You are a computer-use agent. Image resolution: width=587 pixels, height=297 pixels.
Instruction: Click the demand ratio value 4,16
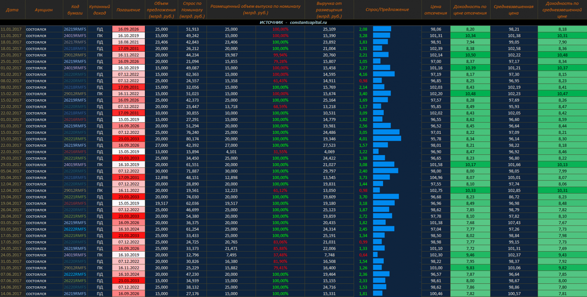pos(363,74)
